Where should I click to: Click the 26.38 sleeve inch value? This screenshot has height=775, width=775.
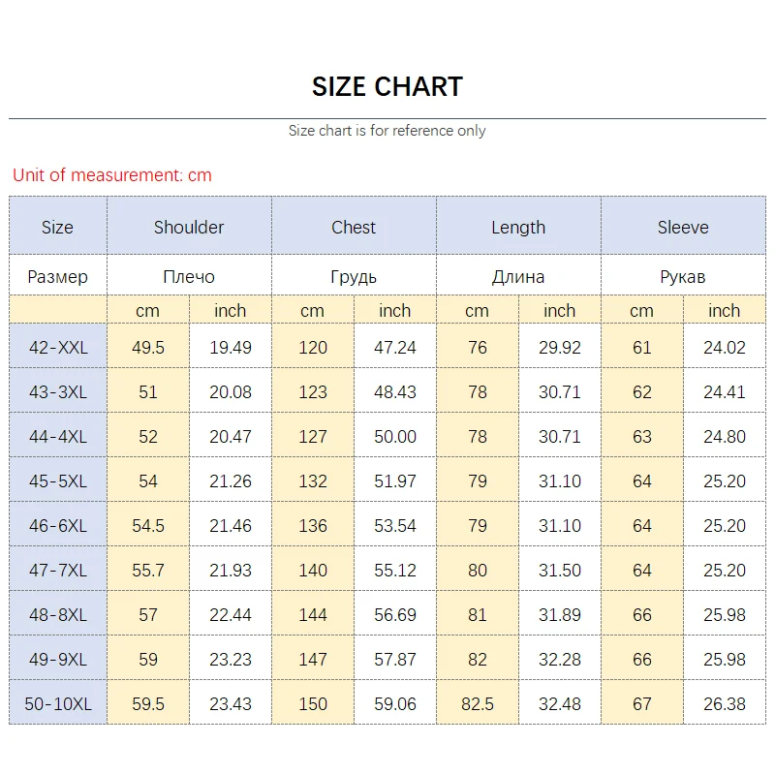click(725, 704)
